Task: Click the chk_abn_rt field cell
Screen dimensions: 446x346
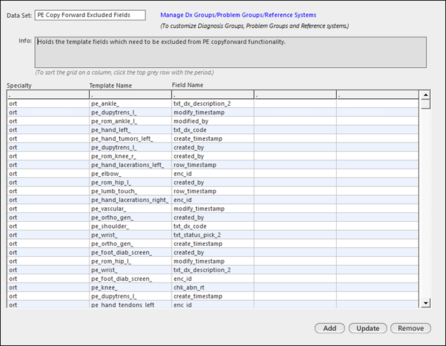Action: point(212,288)
